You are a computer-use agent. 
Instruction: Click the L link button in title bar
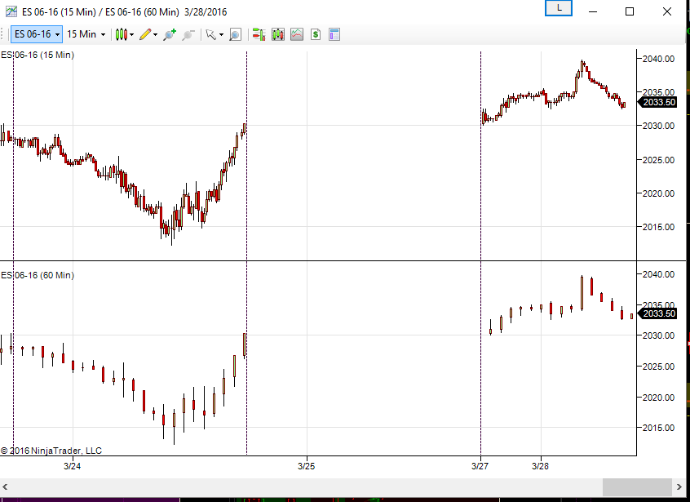[x=559, y=8]
